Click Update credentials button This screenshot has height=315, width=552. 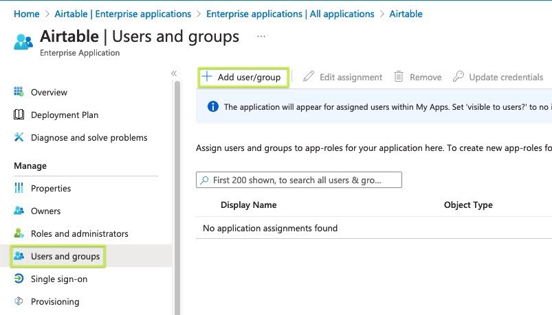498,77
